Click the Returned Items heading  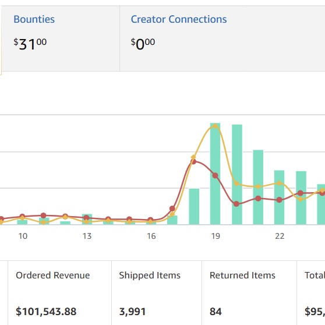point(242,275)
